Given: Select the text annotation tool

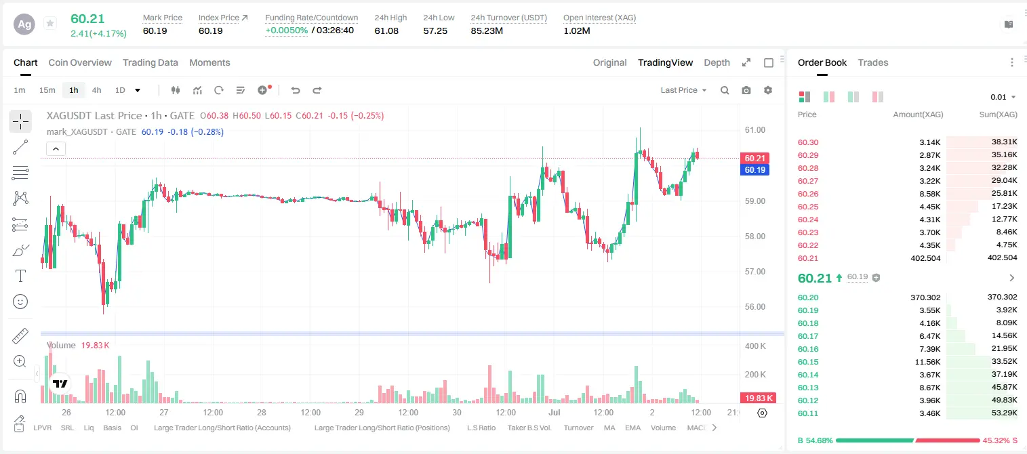Looking at the screenshot, I should click(x=20, y=276).
